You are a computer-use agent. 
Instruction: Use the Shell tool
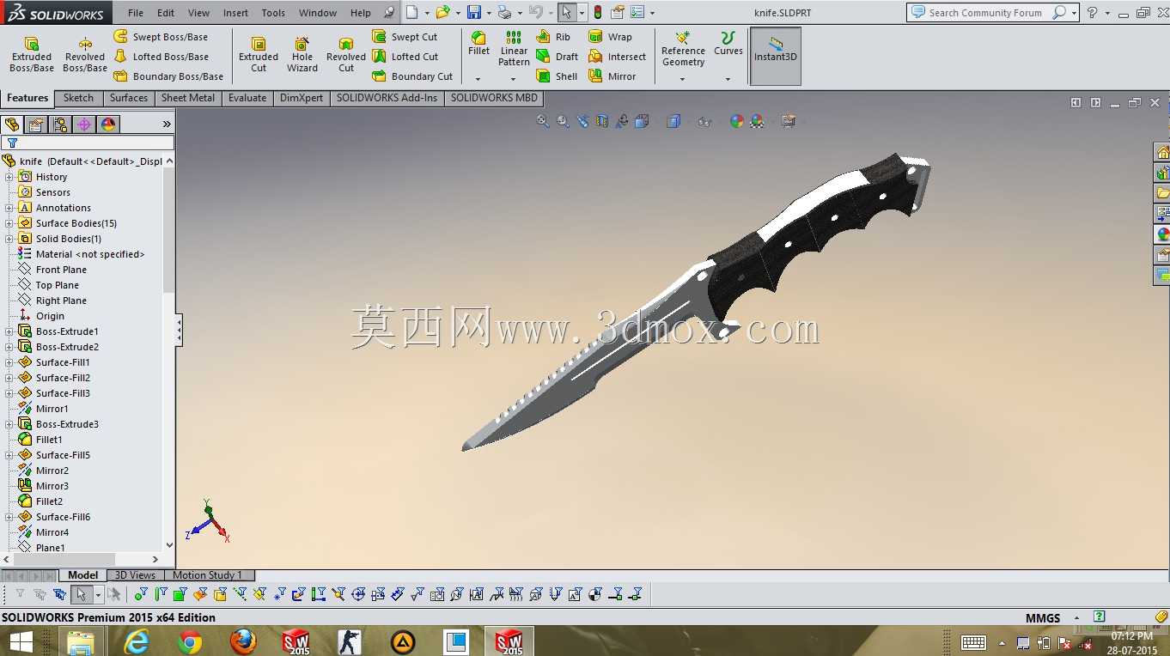point(557,76)
